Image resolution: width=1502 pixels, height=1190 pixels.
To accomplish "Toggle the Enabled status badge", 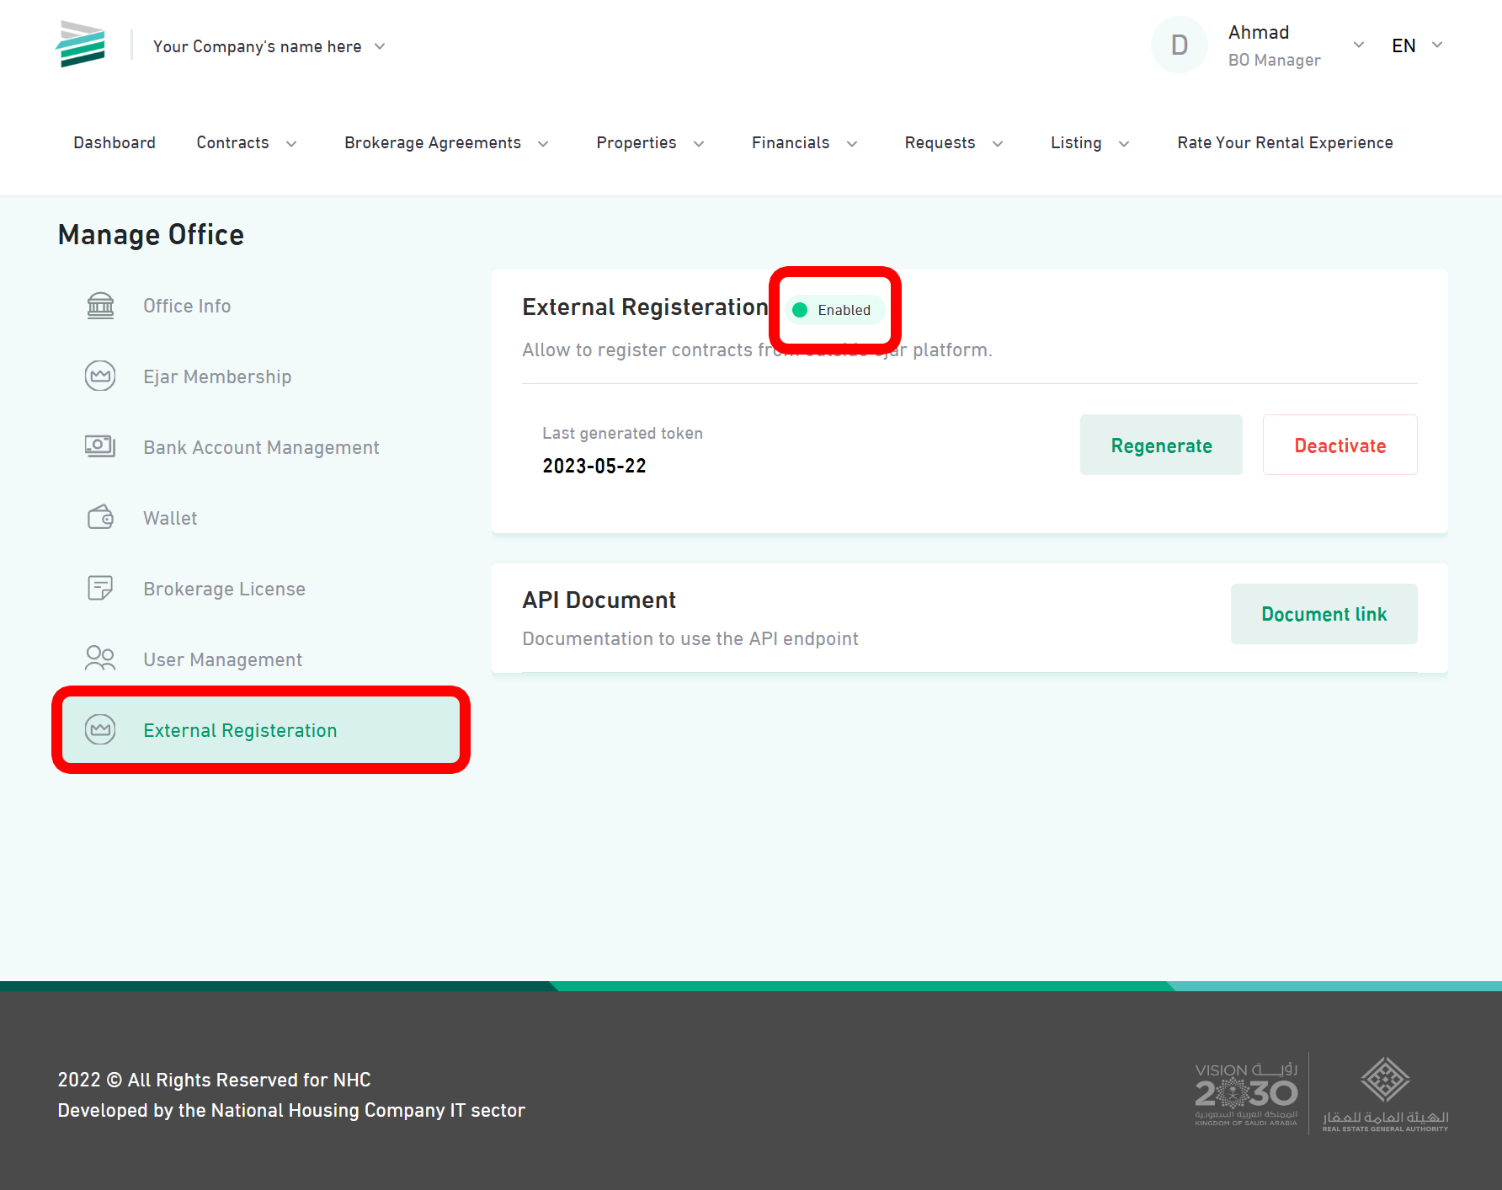I will pos(834,310).
